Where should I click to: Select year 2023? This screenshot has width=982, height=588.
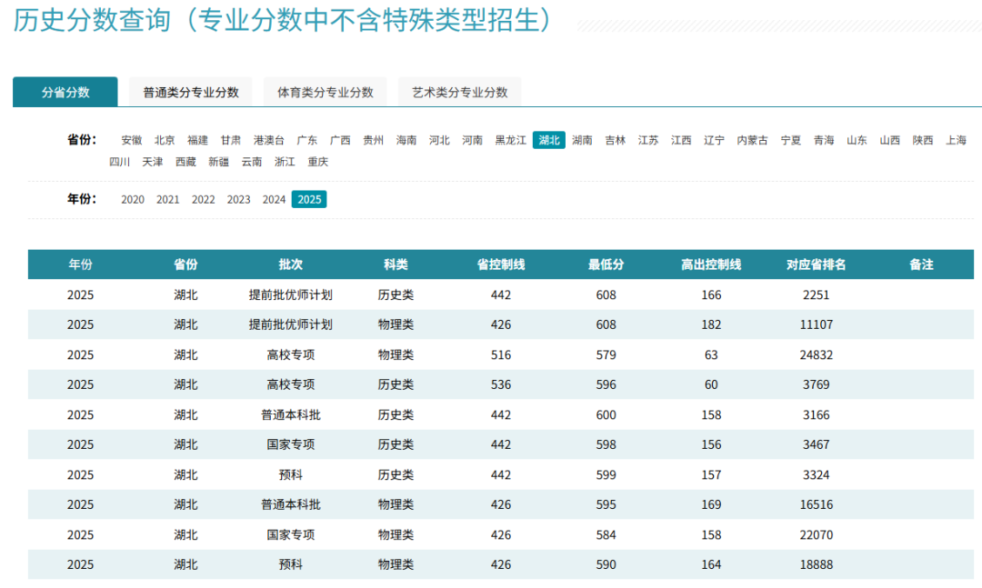point(238,199)
